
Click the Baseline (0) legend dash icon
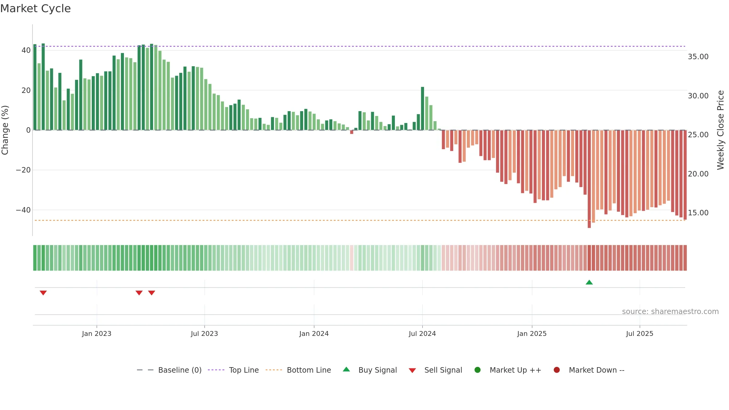[x=145, y=370]
